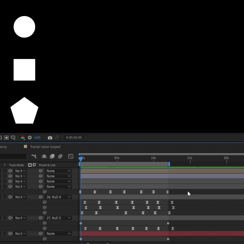Click the parent pick whip beside 27. Null 2

pyautogui.click(x=41, y=218)
